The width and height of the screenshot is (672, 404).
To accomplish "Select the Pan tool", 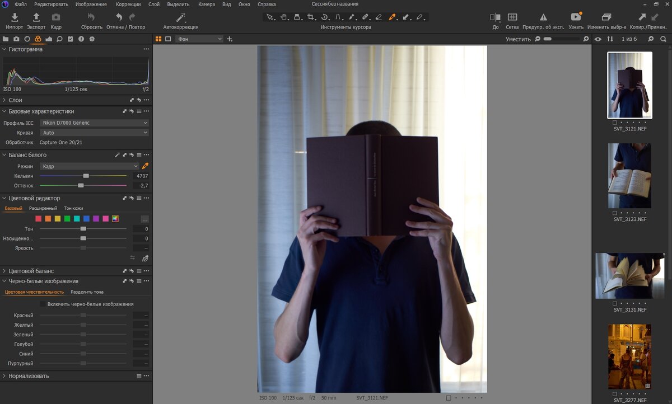I will 285,17.
